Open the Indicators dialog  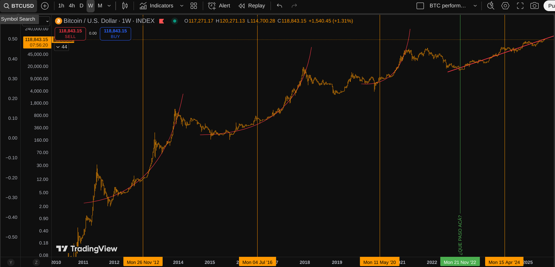[x=156, y=6]
